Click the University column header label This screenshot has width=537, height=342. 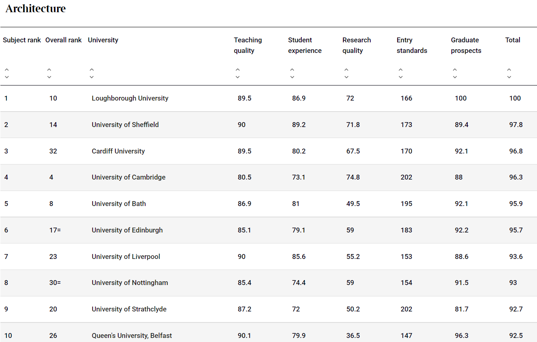[103, 40]
